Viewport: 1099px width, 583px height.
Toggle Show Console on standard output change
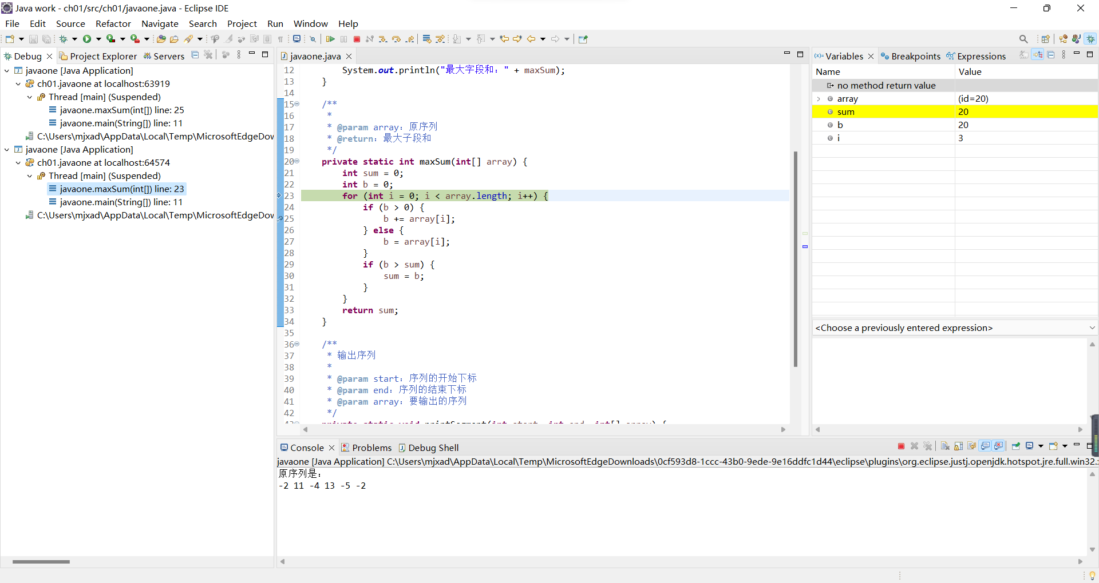(986, 446)
